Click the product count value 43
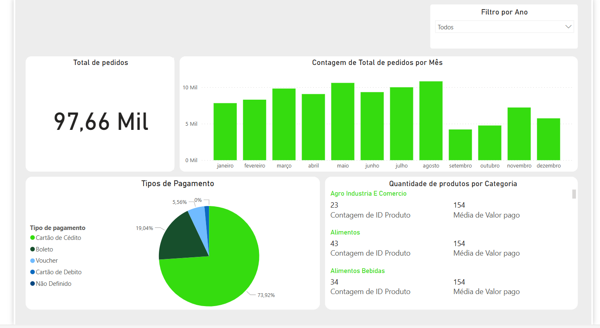The image size is (600, 328). [334, 244]
